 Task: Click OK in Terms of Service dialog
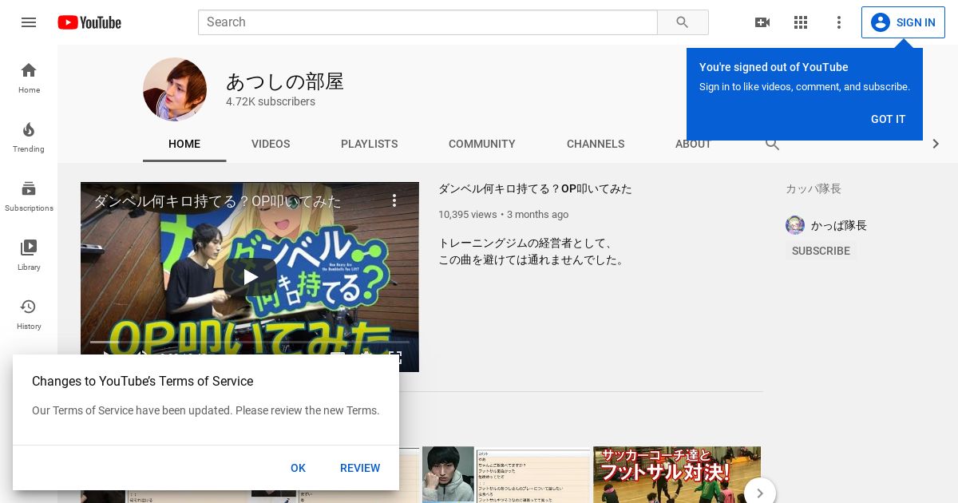pos(298,468)
